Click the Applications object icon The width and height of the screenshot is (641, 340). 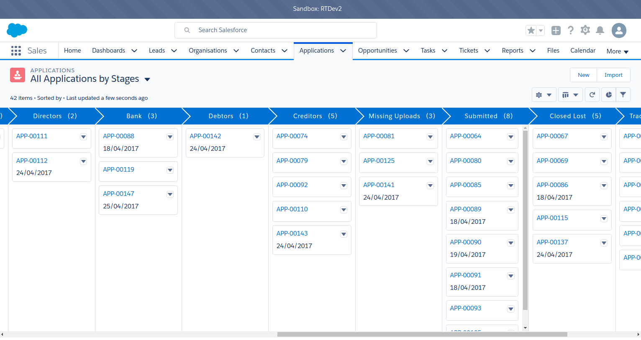(17, 75)
